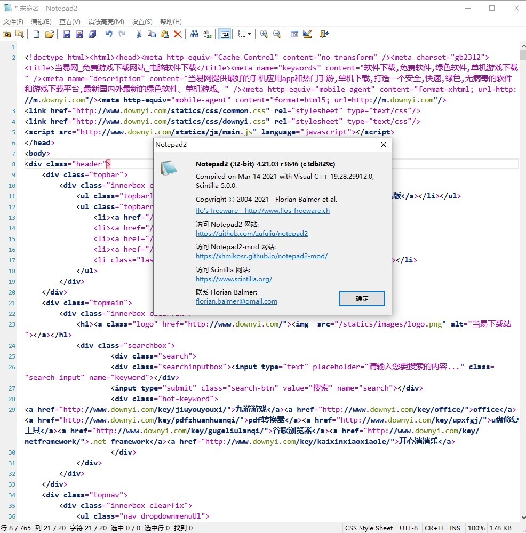The image size is (526, 533).
Task: Open the CSS Style Sheet scheme selector
Action: tap(369, 528)
